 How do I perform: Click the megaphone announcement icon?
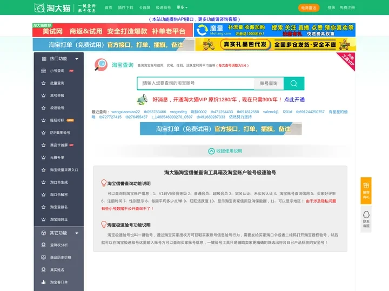pos(143,100)
